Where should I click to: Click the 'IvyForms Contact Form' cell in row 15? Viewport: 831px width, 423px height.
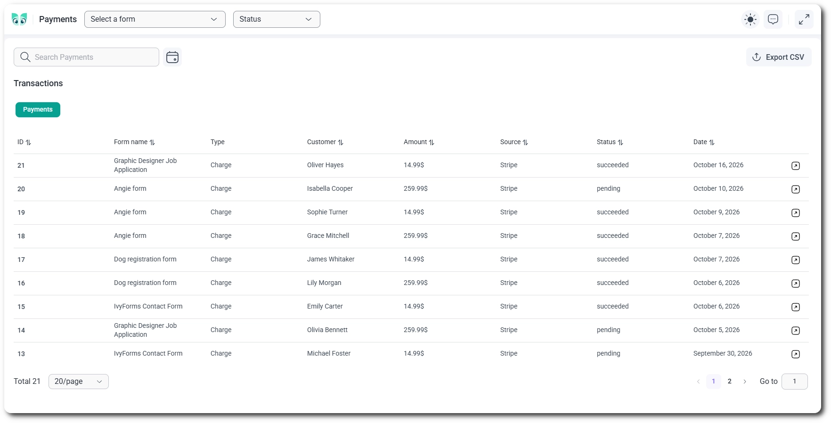tap(148, 306)
